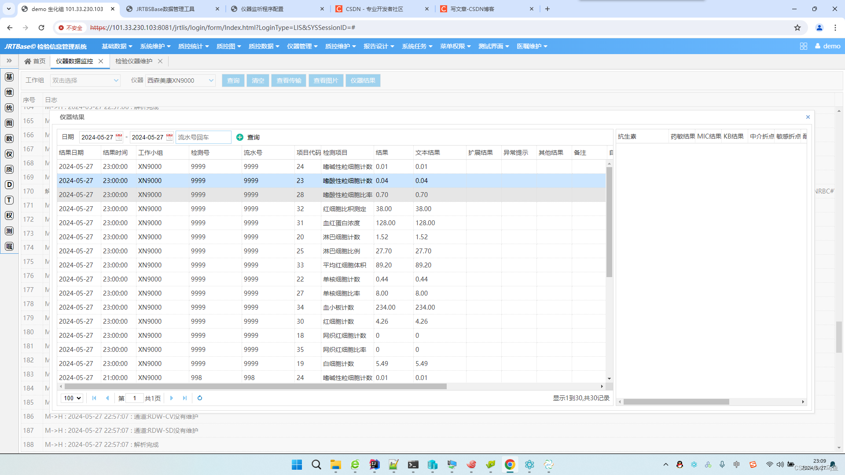Click the 检测项目 column header
Image resolution: width=845 pixels, height=475 pixels.
pos(347,153)
